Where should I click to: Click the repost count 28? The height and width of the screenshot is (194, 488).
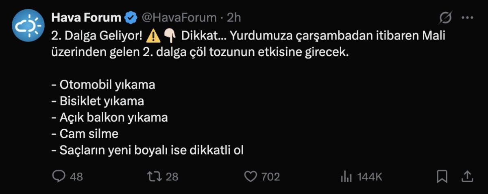172,177
